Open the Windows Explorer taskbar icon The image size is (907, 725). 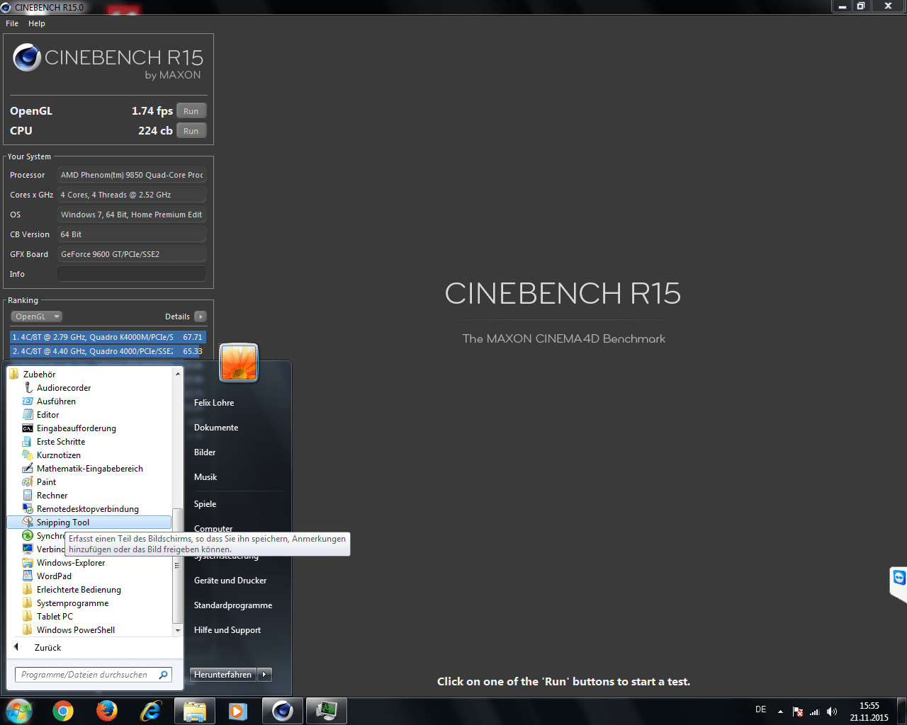[x=195, y=711]
